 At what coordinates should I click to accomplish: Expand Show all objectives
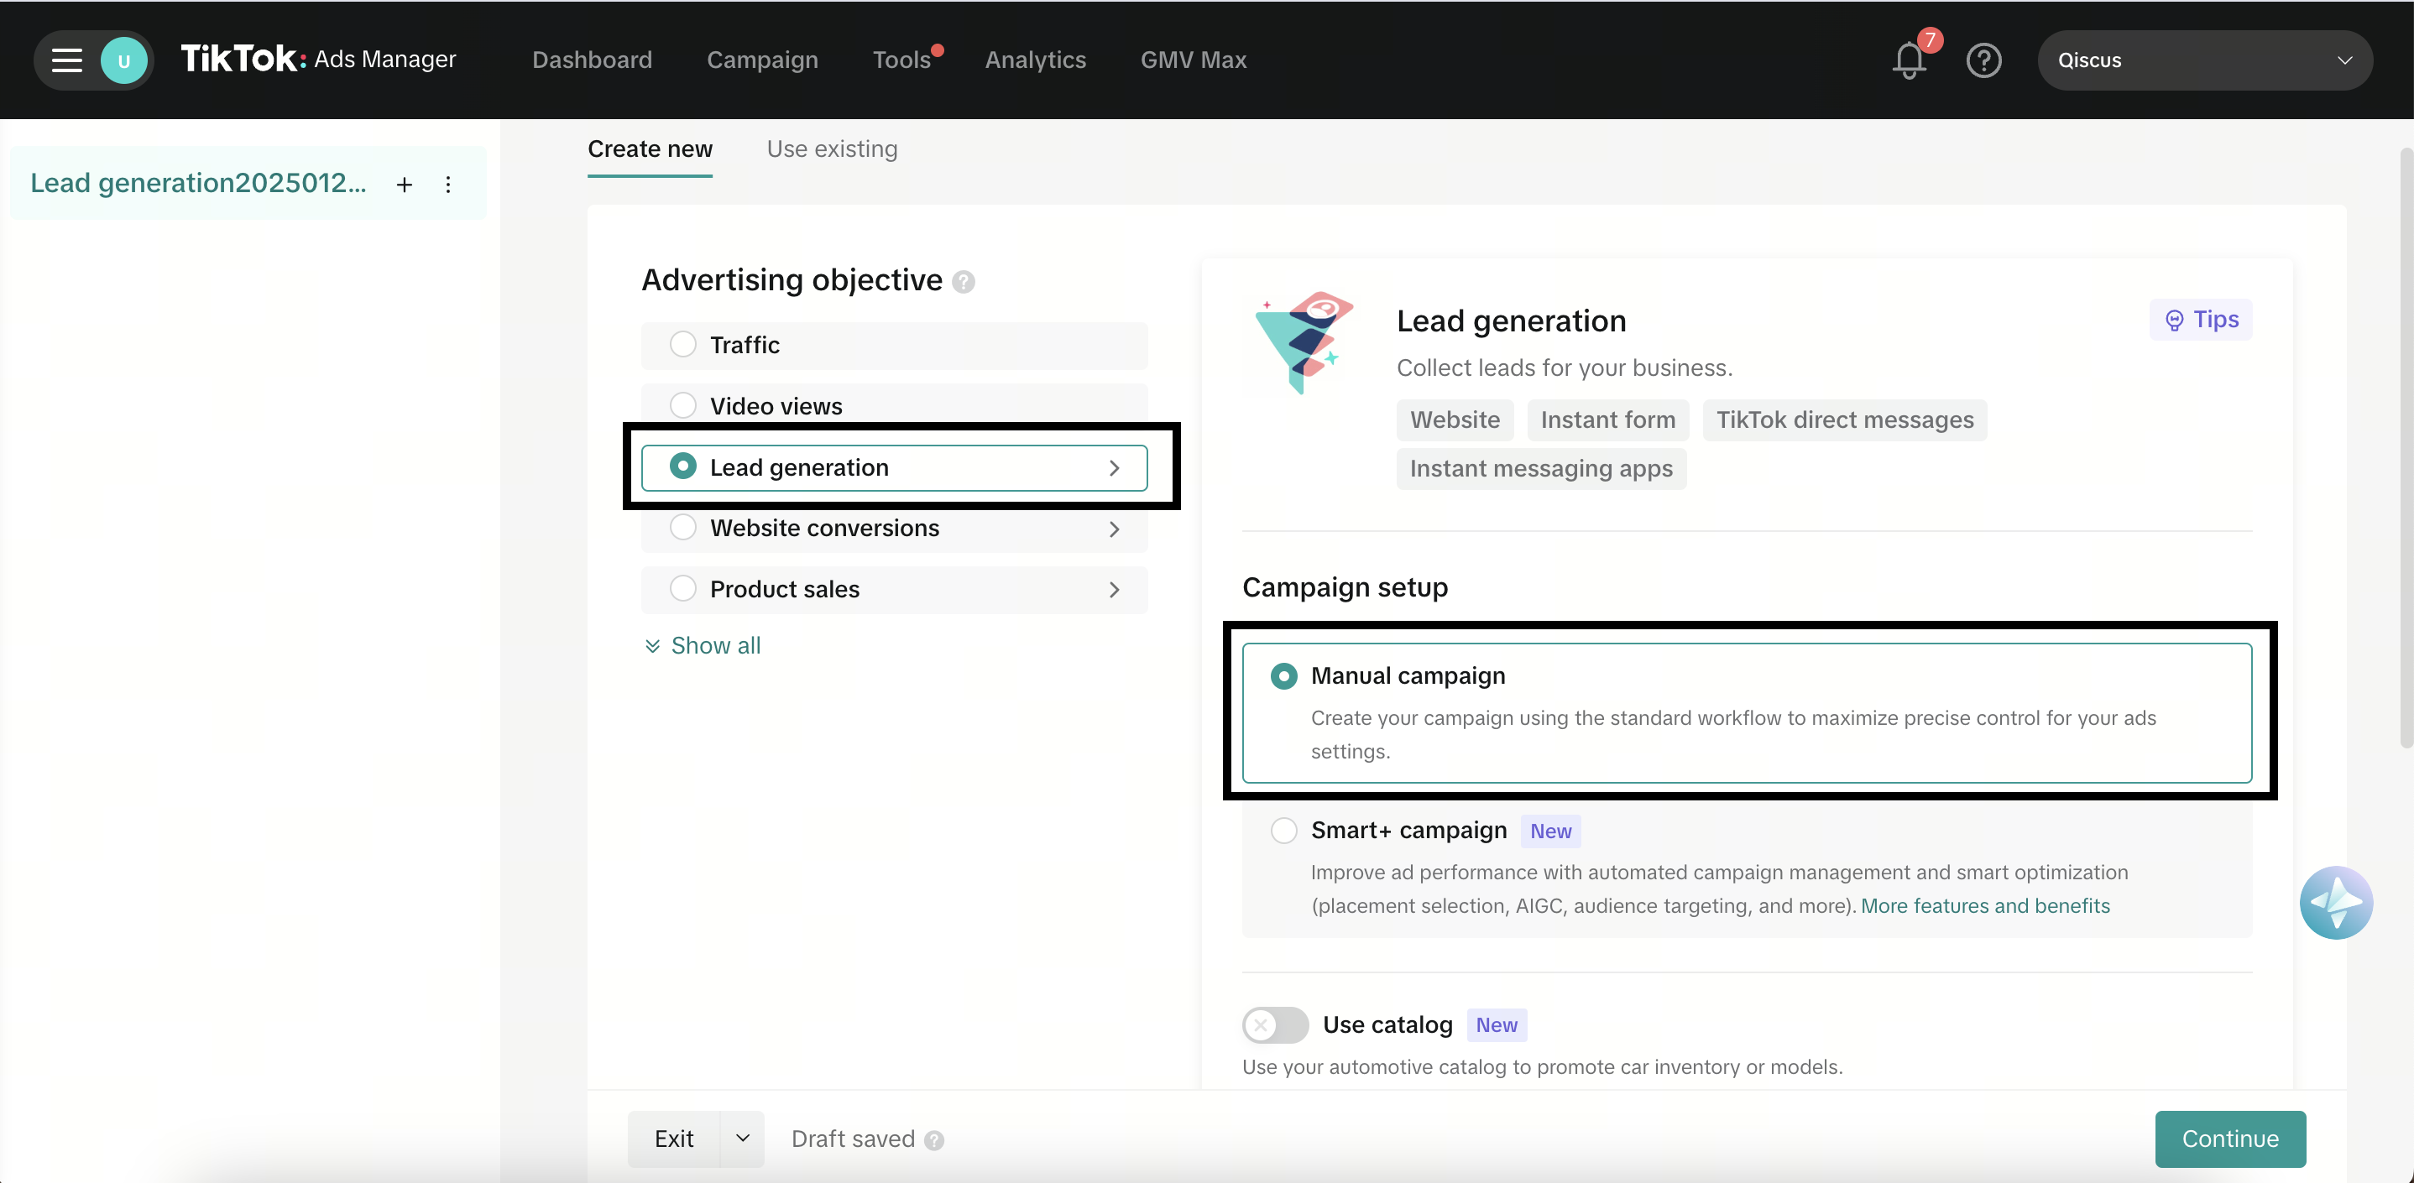point(702,645)
